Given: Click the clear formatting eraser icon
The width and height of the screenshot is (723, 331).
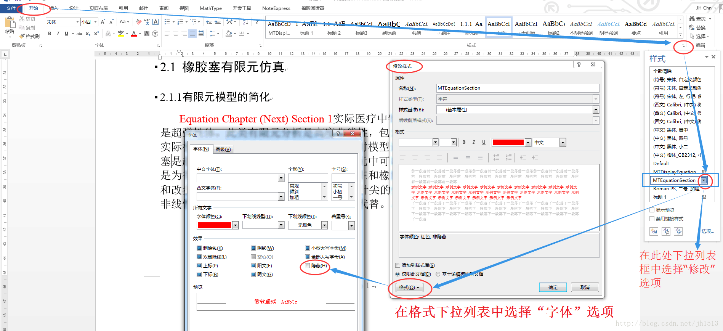Looking at the screenshot, I should click(139, 22).
